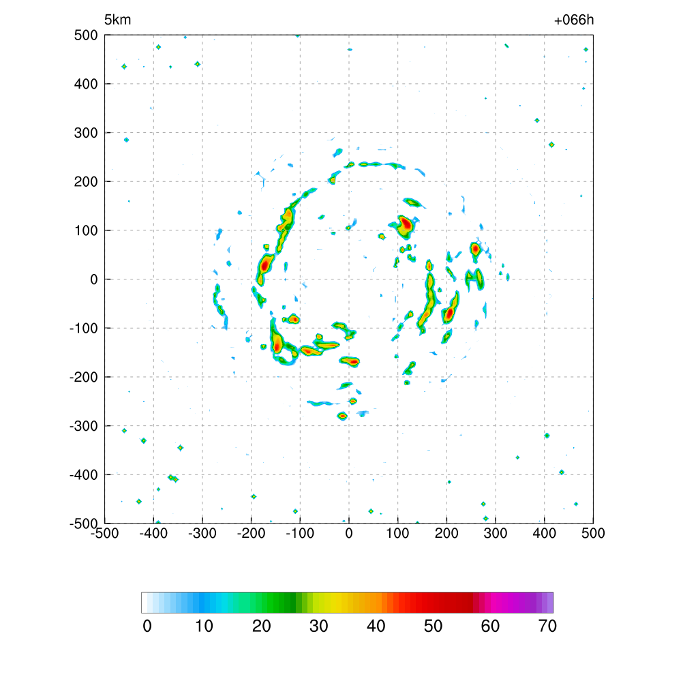Image resolution: width=698 pixels, height=698 pixels.
Task: Click the "+066h" forecast hour label
Action: pyautogui.click(x=573, y=20)
